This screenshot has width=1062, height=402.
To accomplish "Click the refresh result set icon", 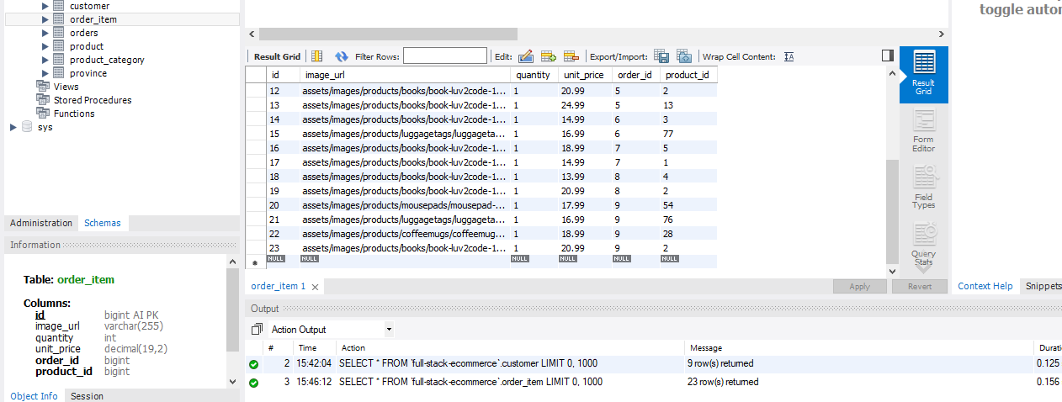I will (x=341, y=56).
